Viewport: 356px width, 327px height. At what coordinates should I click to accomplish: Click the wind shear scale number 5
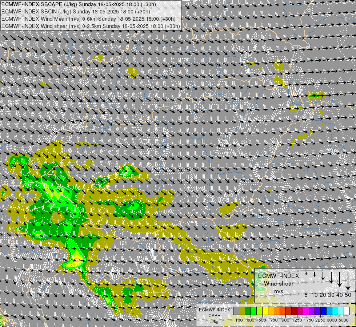[306, 295]
